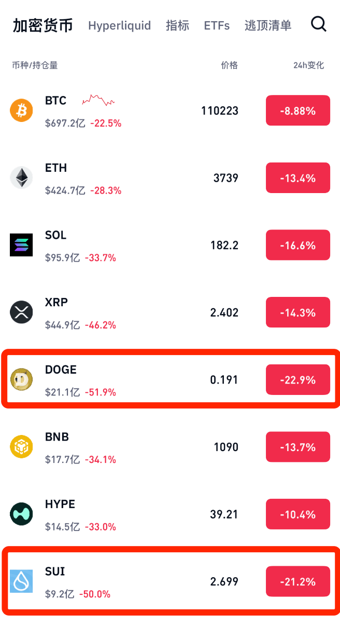Click DOGE's -22.9% change button

[x=298, y=380]
